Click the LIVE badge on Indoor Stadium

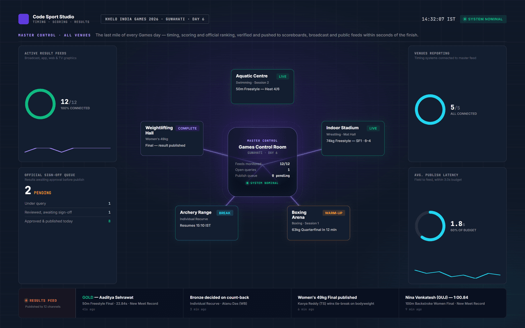click(373, 128)
